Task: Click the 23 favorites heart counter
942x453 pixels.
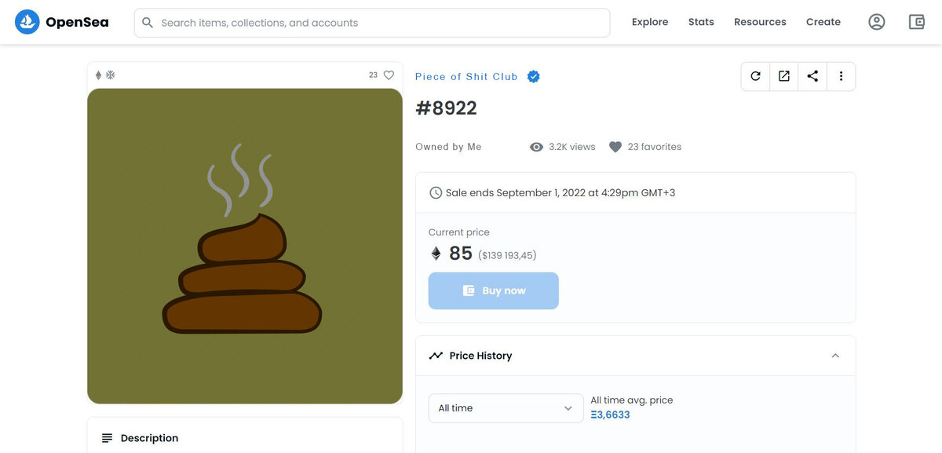Action: pos(644,147)
